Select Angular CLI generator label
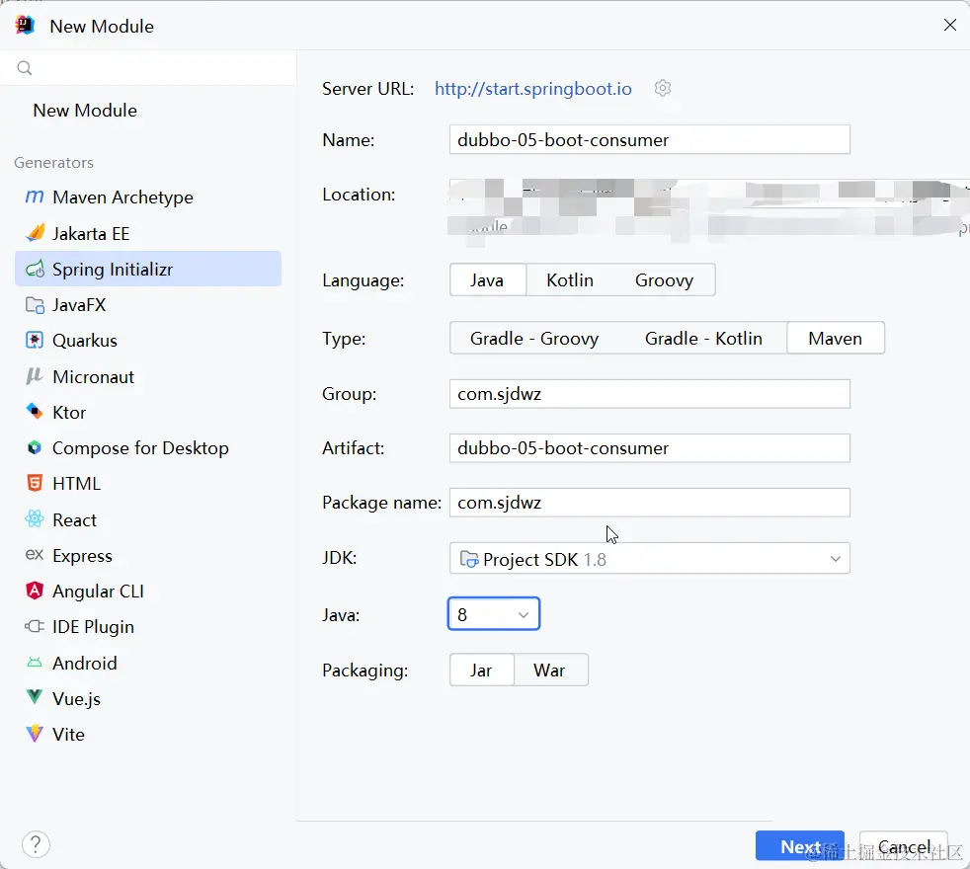 click(99, 592)
